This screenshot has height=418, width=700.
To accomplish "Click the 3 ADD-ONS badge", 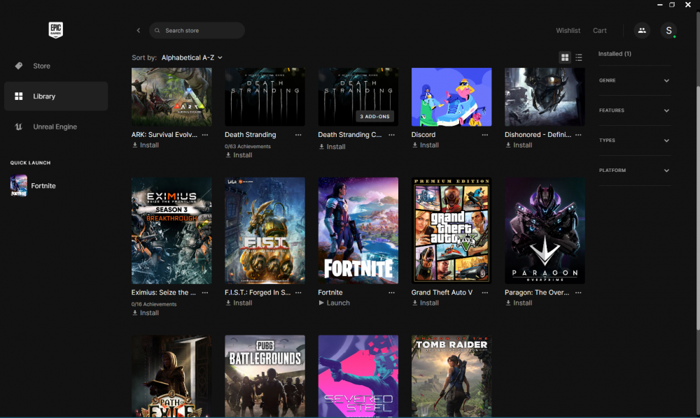I will [374, 116].
